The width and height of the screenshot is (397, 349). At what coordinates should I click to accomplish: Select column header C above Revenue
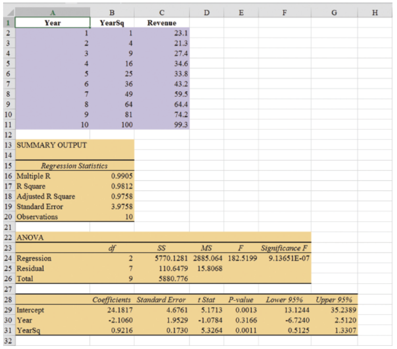[x=162, y=13]
